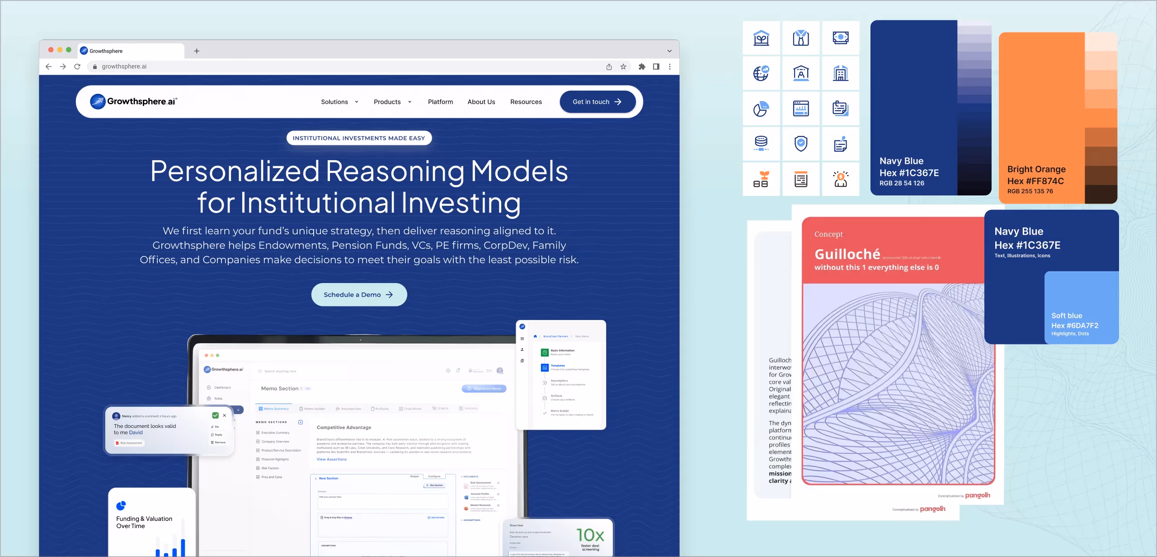Click the Schedule a Demo button
The height and width of the screenshot is (557, 1157).
359,295
